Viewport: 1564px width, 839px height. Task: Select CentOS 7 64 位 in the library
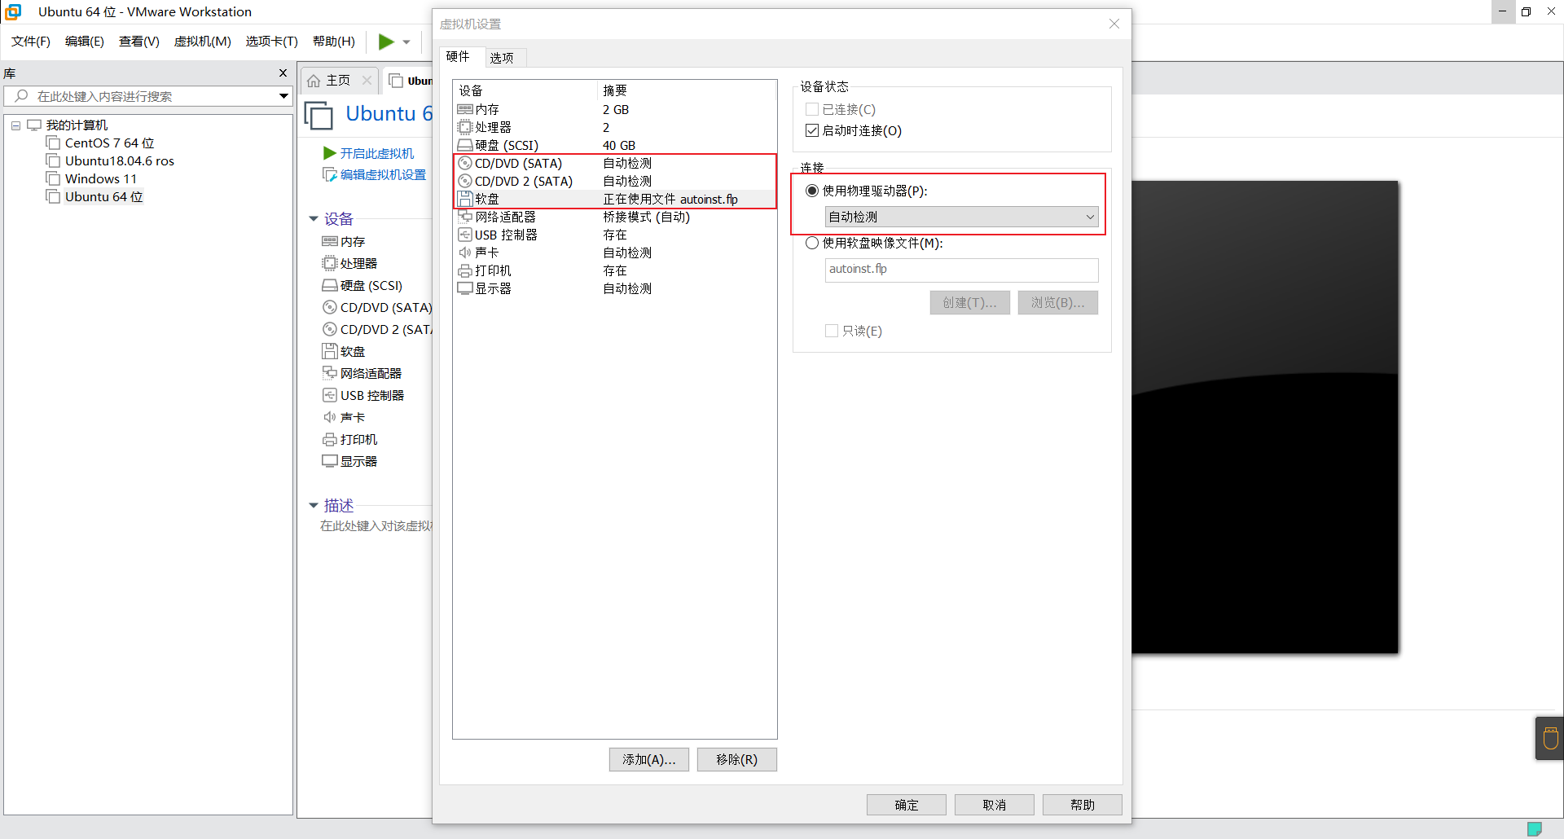point(108,143)
